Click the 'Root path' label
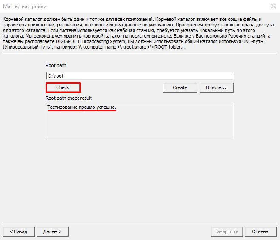280x240 pixels. [x=56, y=65]
